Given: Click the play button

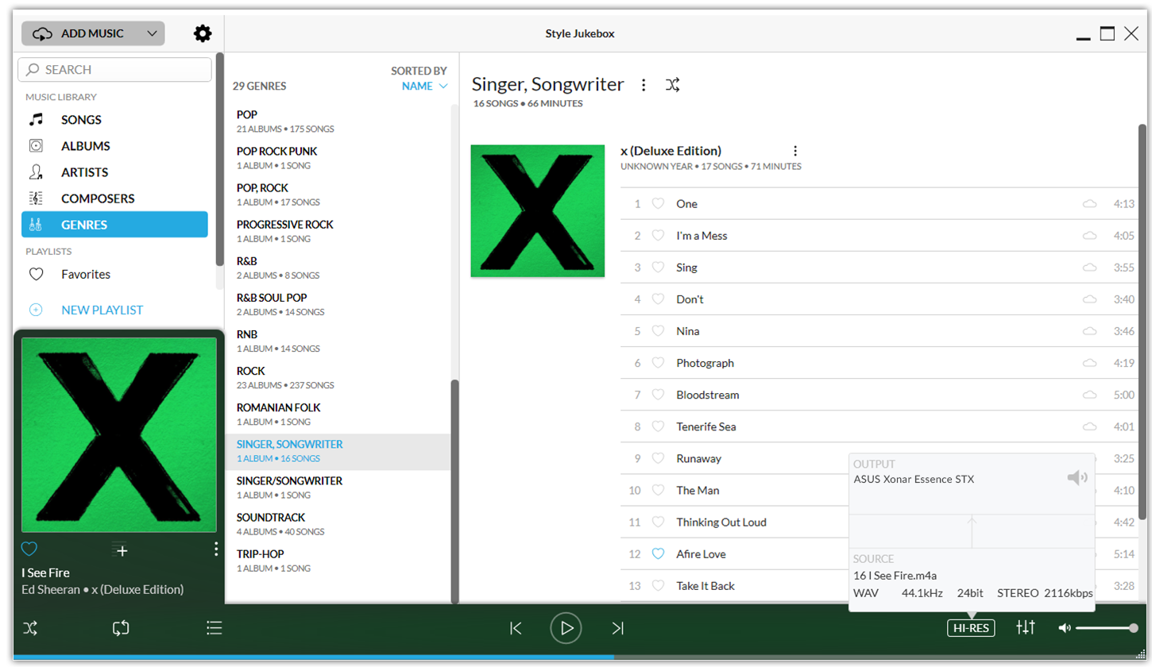Looking at the screenshot, I should (566, 628).
